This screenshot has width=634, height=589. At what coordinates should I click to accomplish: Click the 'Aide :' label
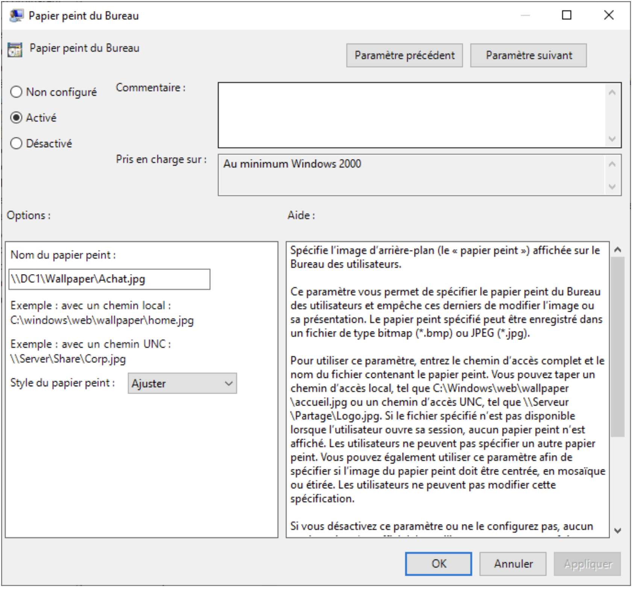click(301, 216)
